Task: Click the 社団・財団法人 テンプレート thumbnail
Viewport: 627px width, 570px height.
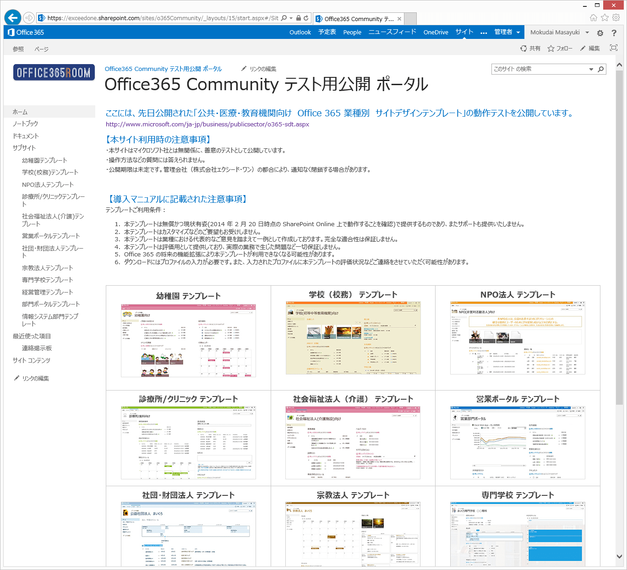Action: tap(188, 534)
